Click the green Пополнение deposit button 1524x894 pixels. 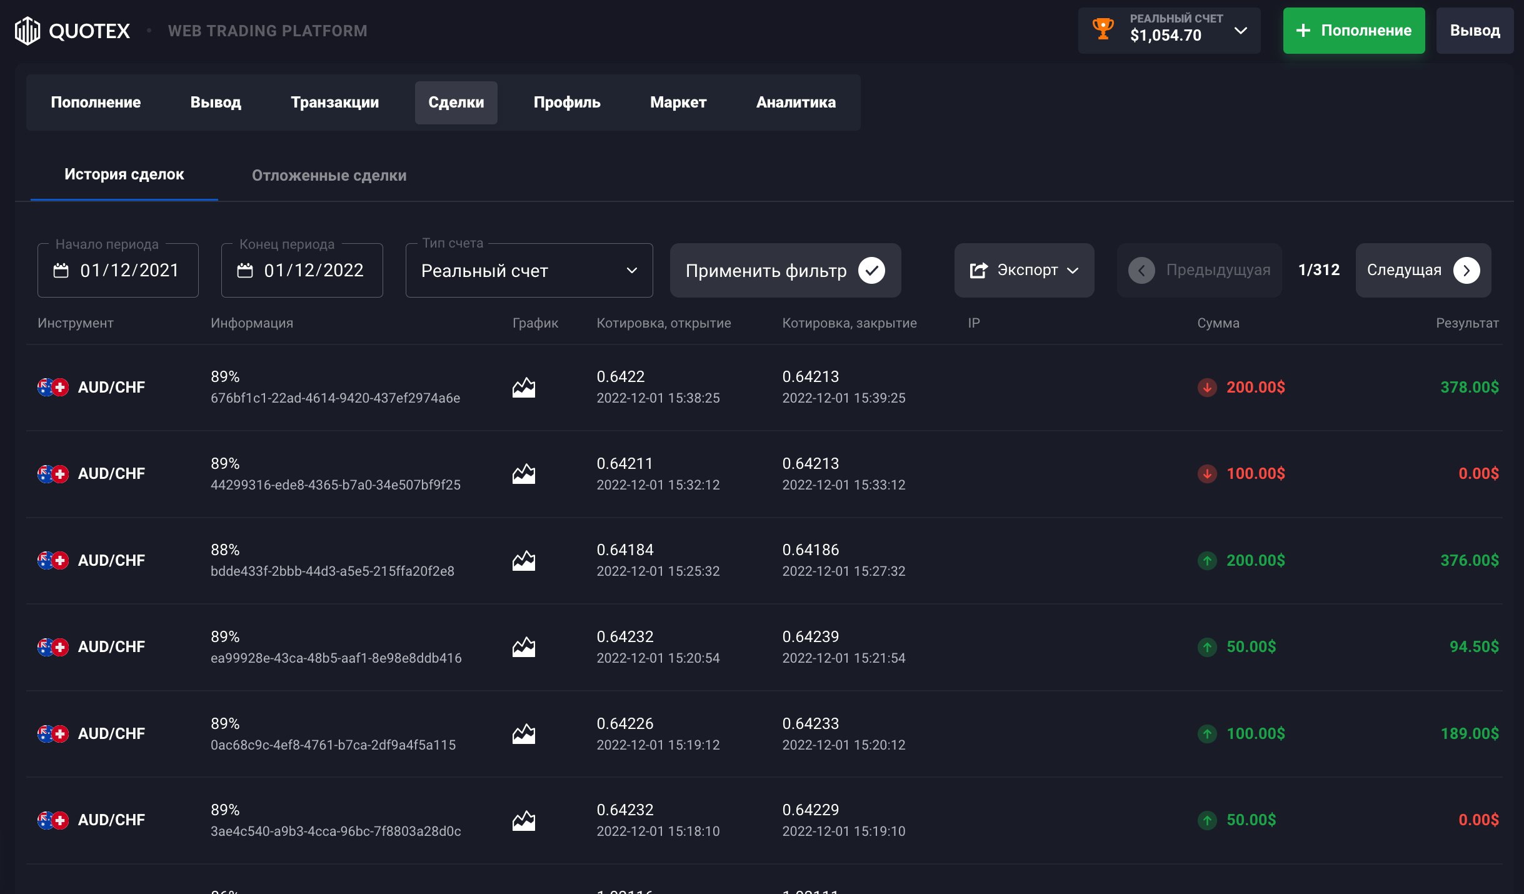1354,31
